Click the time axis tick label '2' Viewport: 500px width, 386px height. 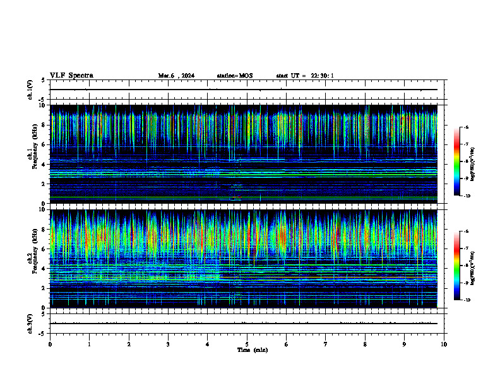click(x=129, y=344)
